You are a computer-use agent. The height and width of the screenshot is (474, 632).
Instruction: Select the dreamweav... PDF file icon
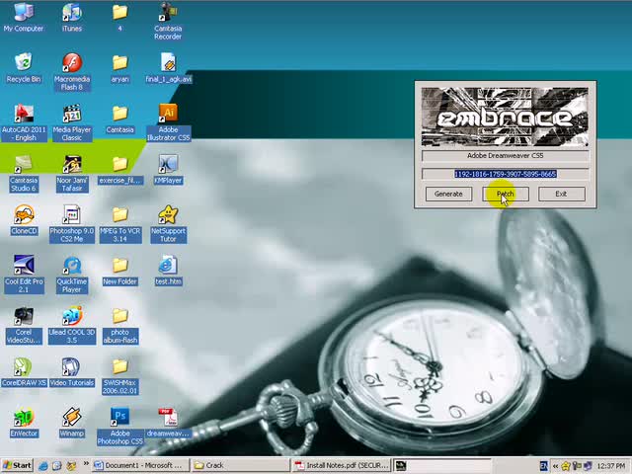click(168, 423)
